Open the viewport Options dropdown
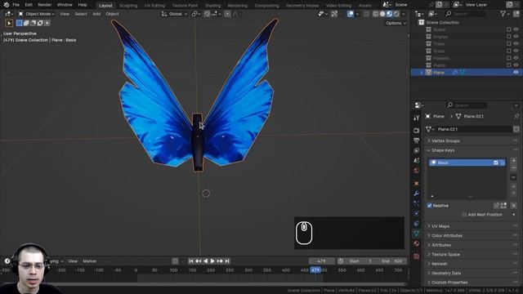The height and width of the screenshot is (294, 523). tap(396, 23)
